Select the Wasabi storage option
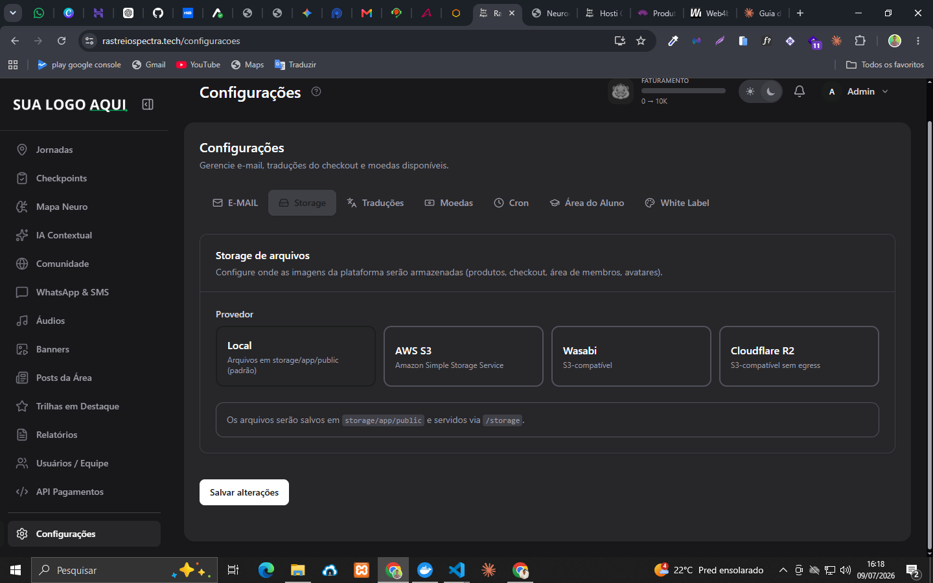Image resolution: width=933 pixels, height=583 pixels. (x=631, y=356)
